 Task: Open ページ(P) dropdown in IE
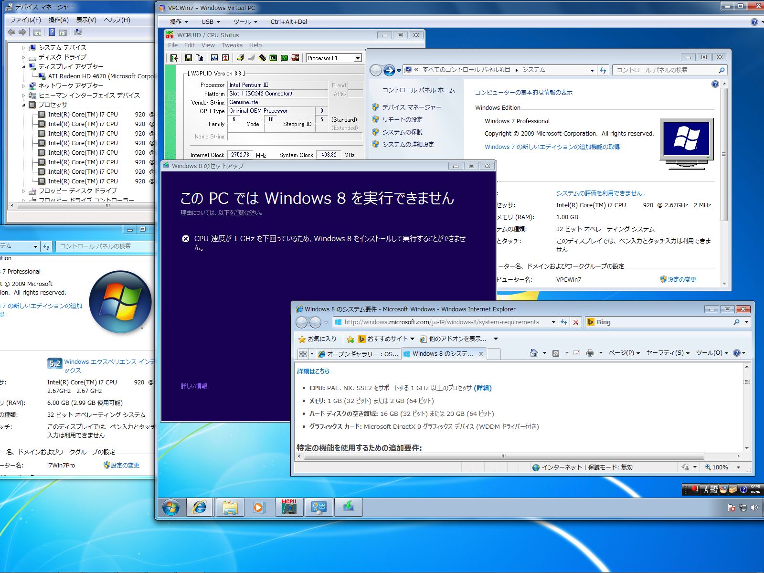(x=624, y=353)
